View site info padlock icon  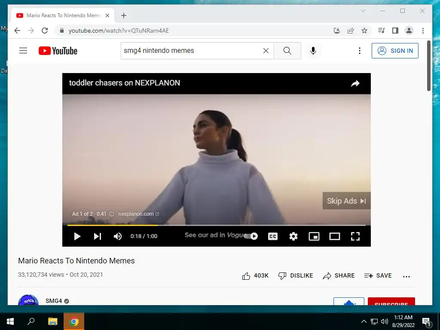tap(62, 31)
